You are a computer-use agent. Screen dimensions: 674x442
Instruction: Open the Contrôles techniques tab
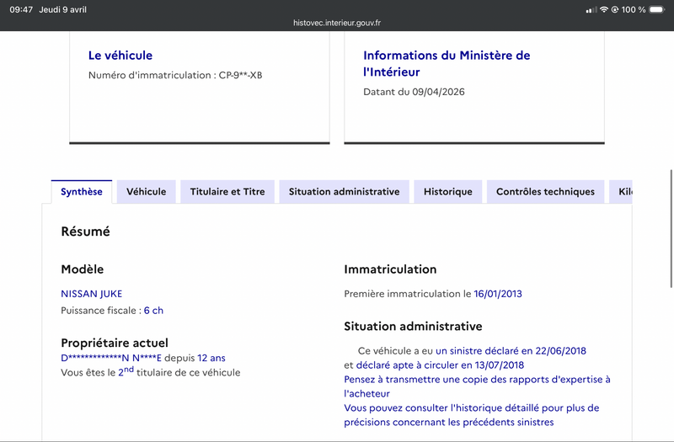[x=545, y=192]
